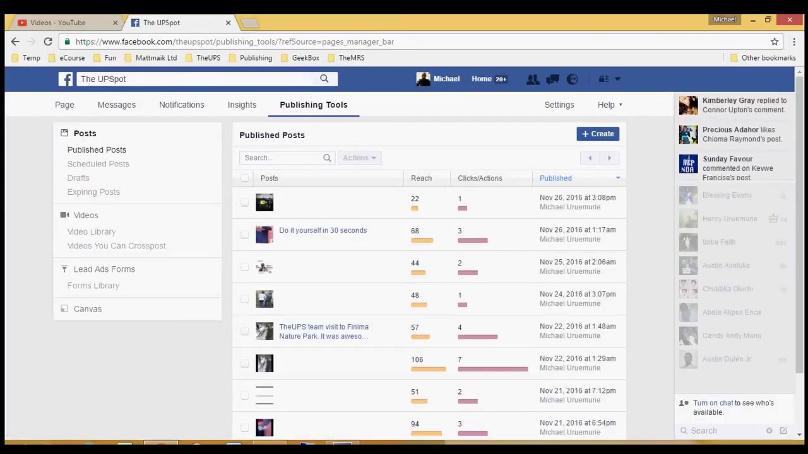This screenshot has width=808, height=454.
Task: Toggle select-all posts checkbox in header
Action: pyautogui.click(x=244, y=178)
